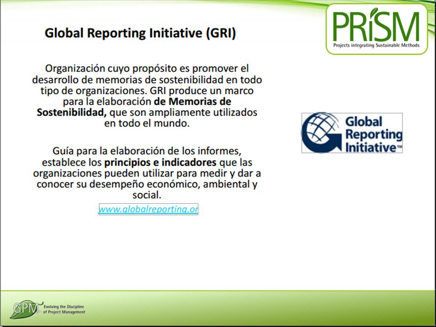The width and height of the screenshot is (436, 327).
Task: Click paragraph starting 'Guía para la elaboración'
Action: pyautogui.click(x=147, y=173)
